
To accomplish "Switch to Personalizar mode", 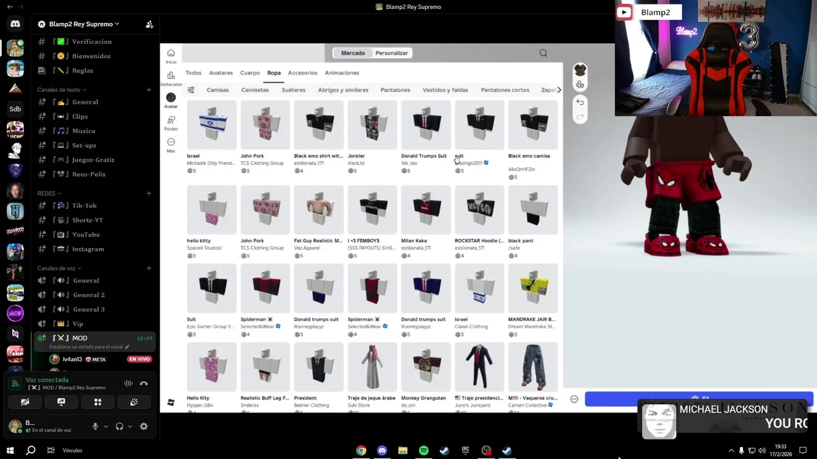I will click(x=391, y=53).
